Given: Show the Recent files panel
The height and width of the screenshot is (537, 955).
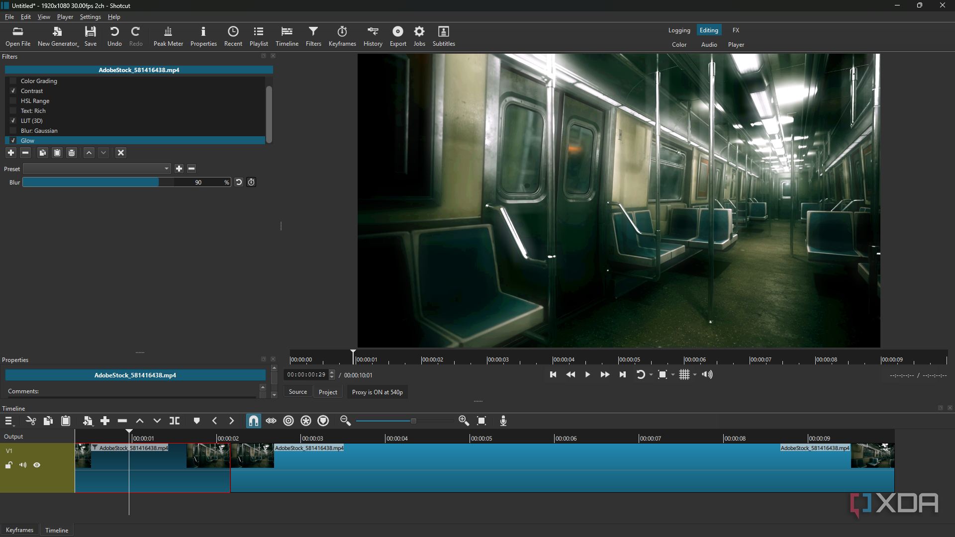Looking at the screenshot, I should coord(233,36).
